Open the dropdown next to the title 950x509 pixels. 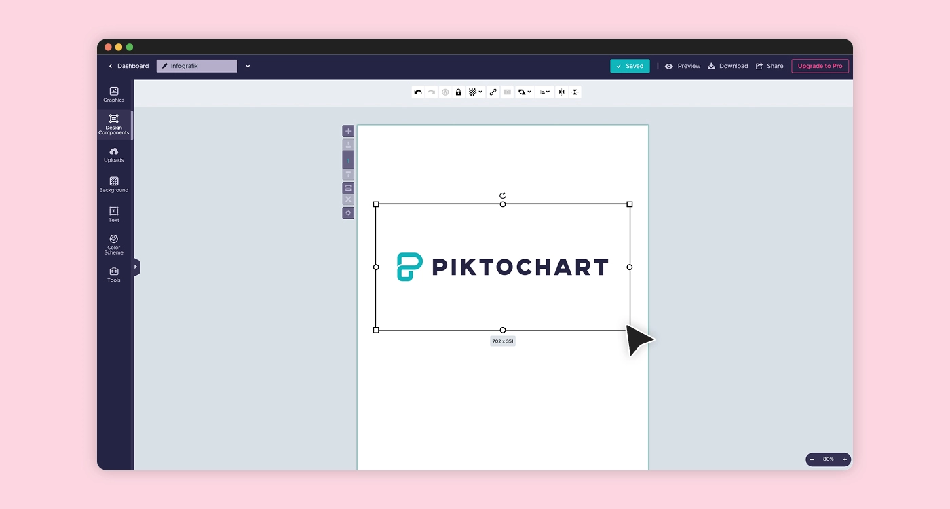[x=248, y=66]
